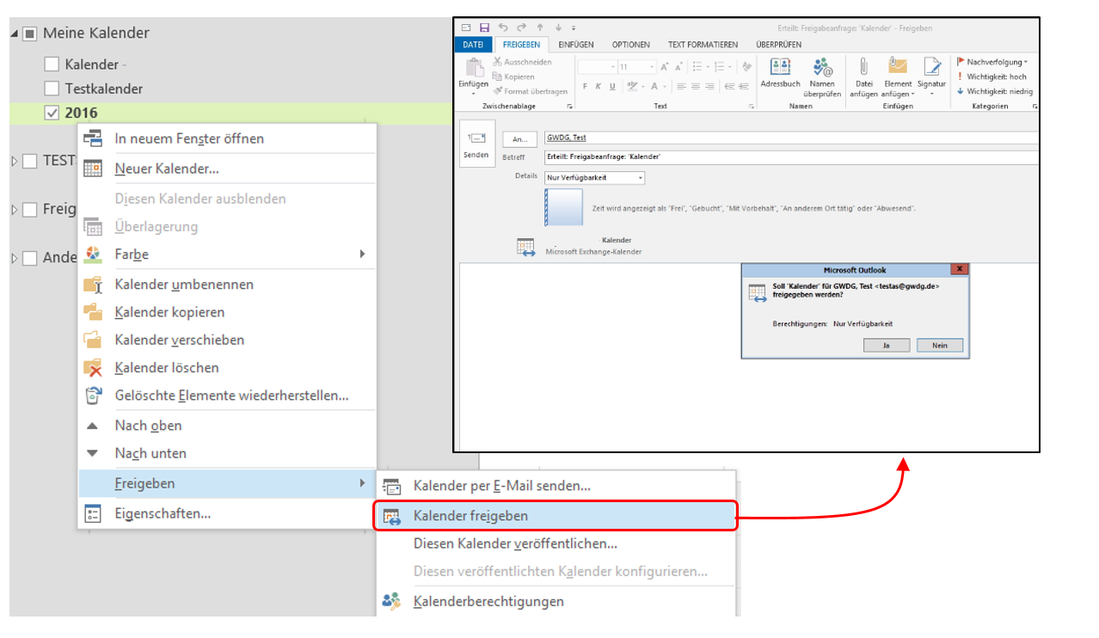
Task: Click the Namen überprüfen icon
Action: point(822,67)
